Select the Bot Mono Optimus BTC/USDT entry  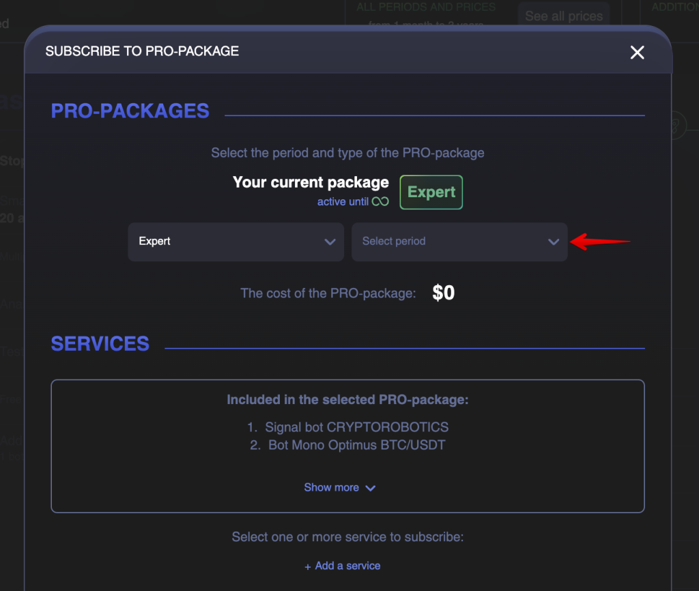347,445
